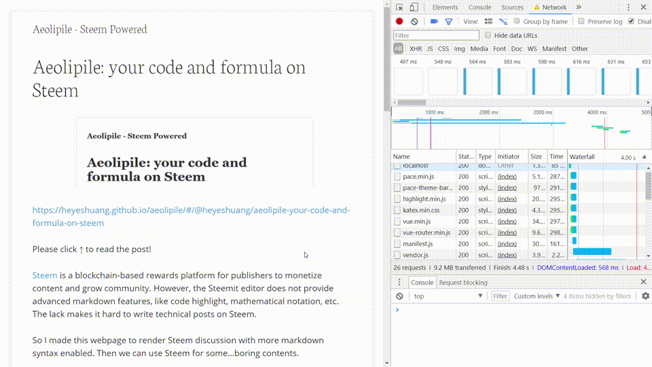The width and height of the screenshot is (652, 367).
Task: Close the DevTools panel
Action: tap(644, 7)
